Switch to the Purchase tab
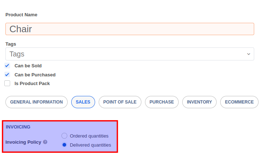The width and height of the screenshot is (273, 156). pyautogui.click(x=162, y=102)
